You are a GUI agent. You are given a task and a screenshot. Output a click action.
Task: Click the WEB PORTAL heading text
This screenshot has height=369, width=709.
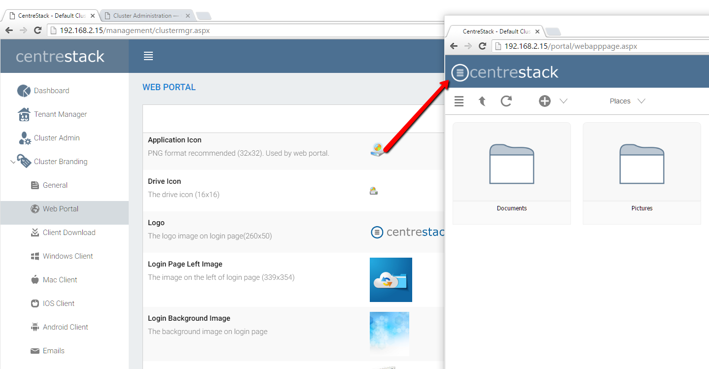click(x=169, y=87)
